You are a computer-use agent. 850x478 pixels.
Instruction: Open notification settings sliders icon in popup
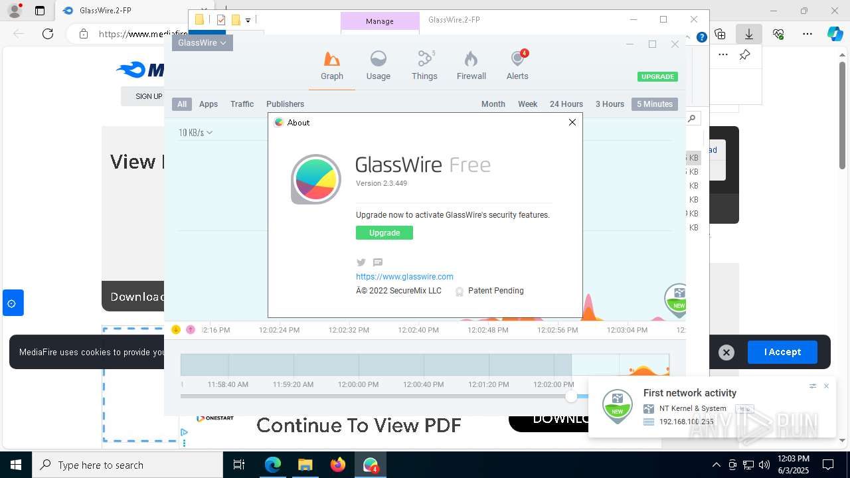(x=812, y=386)
